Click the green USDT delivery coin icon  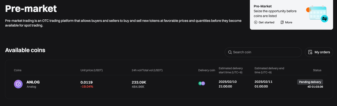[200, 83]
